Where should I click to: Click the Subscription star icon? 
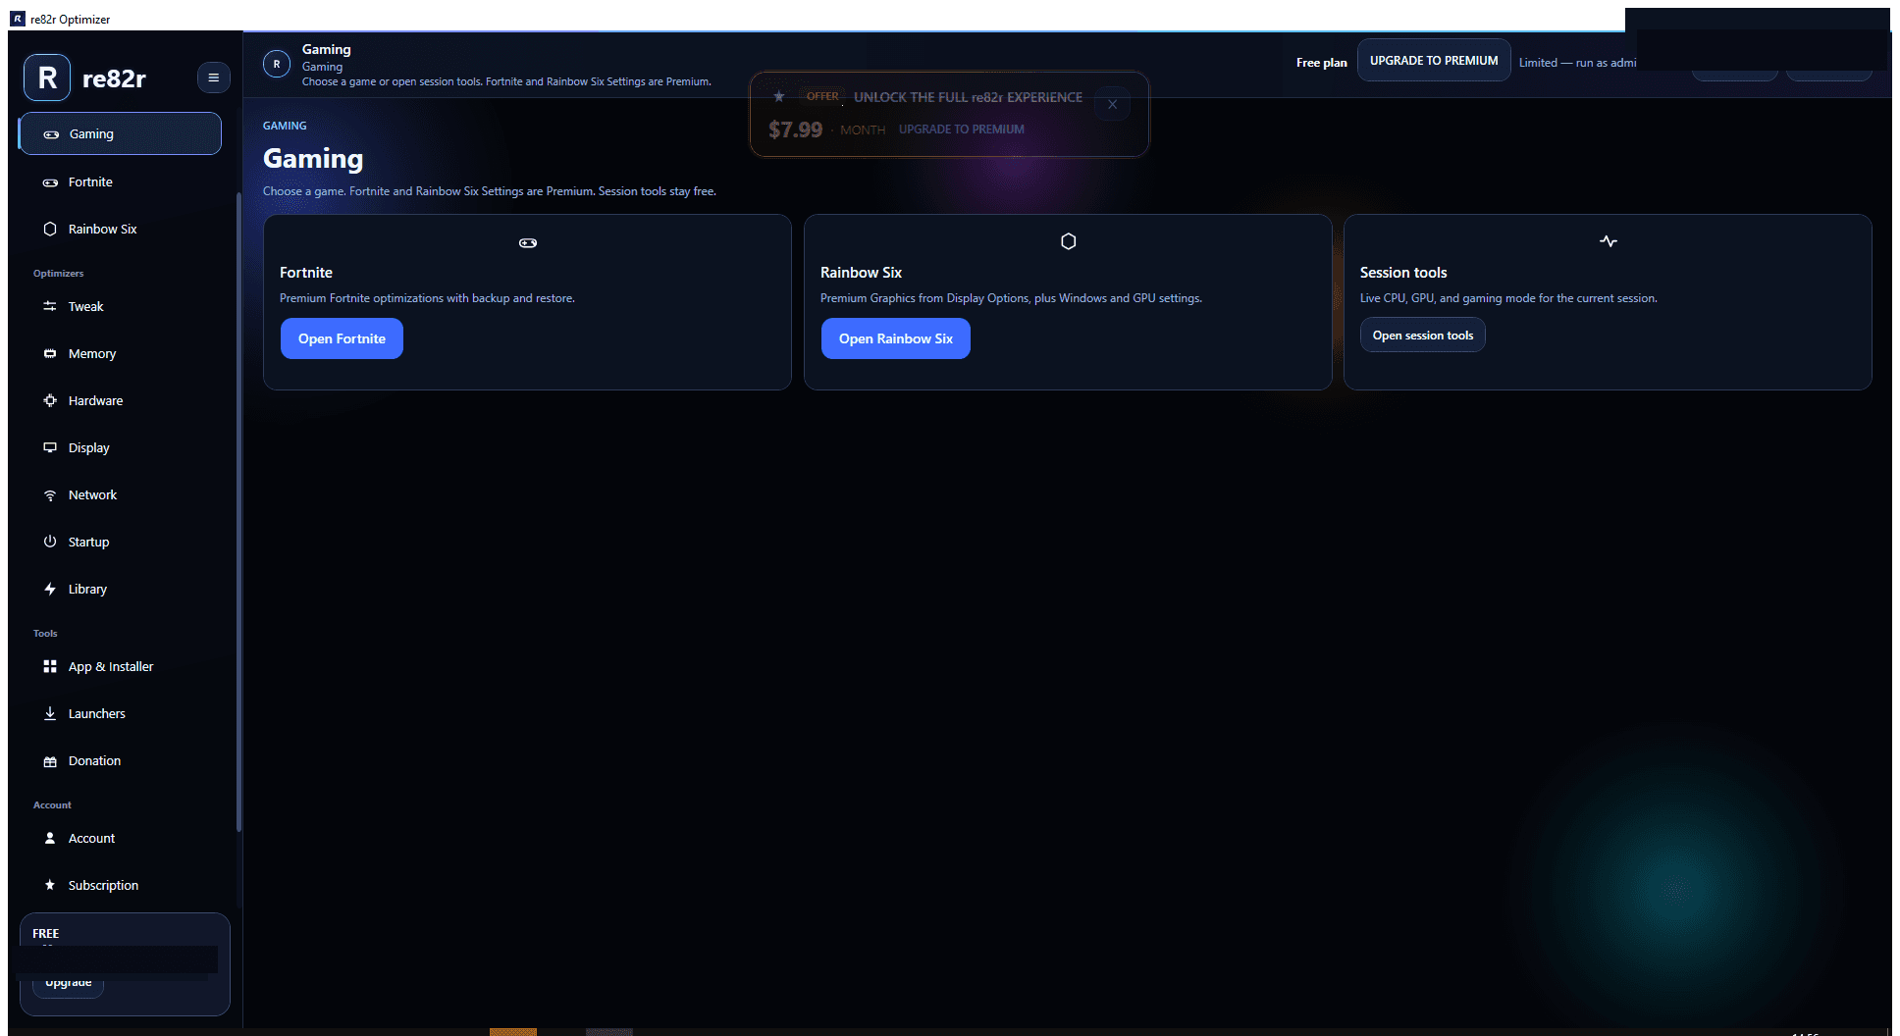pyautogui.click(x=50, y=885)
